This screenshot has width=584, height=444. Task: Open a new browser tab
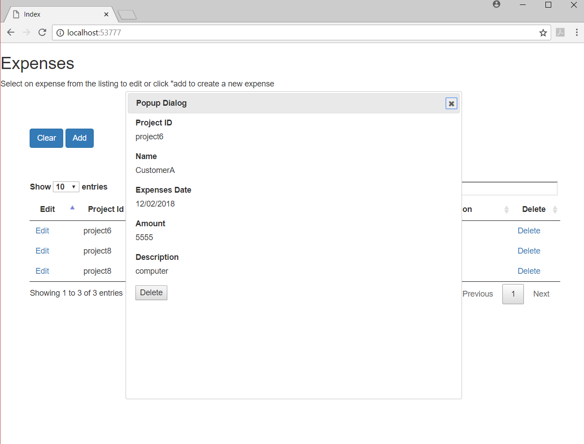point(127,14)
